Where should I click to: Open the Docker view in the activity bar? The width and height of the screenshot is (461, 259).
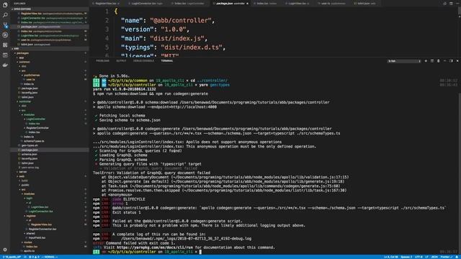click(x=5, y=65)
